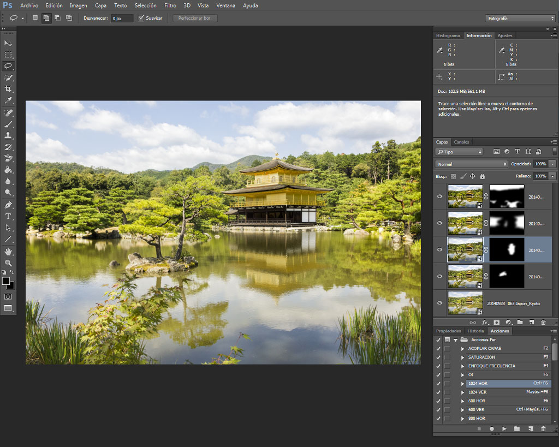Select the Crop tool

pyautogui.click(x=8, y=89)
